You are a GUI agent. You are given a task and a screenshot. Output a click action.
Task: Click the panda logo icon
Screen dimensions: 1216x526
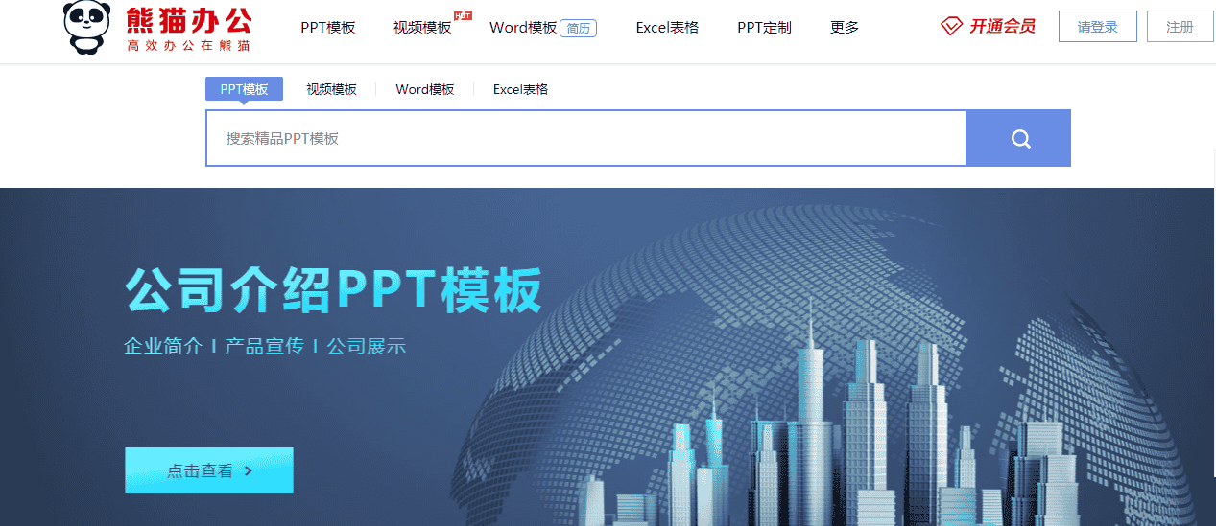87,27
